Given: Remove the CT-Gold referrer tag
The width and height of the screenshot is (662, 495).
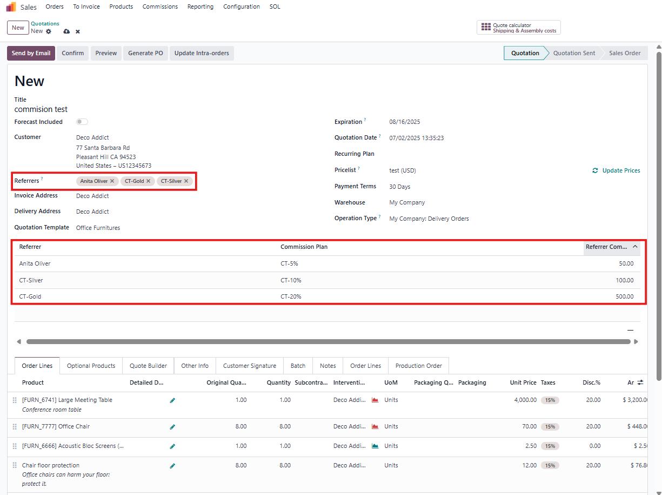Looking at the screenshot, I should [148, 181].
